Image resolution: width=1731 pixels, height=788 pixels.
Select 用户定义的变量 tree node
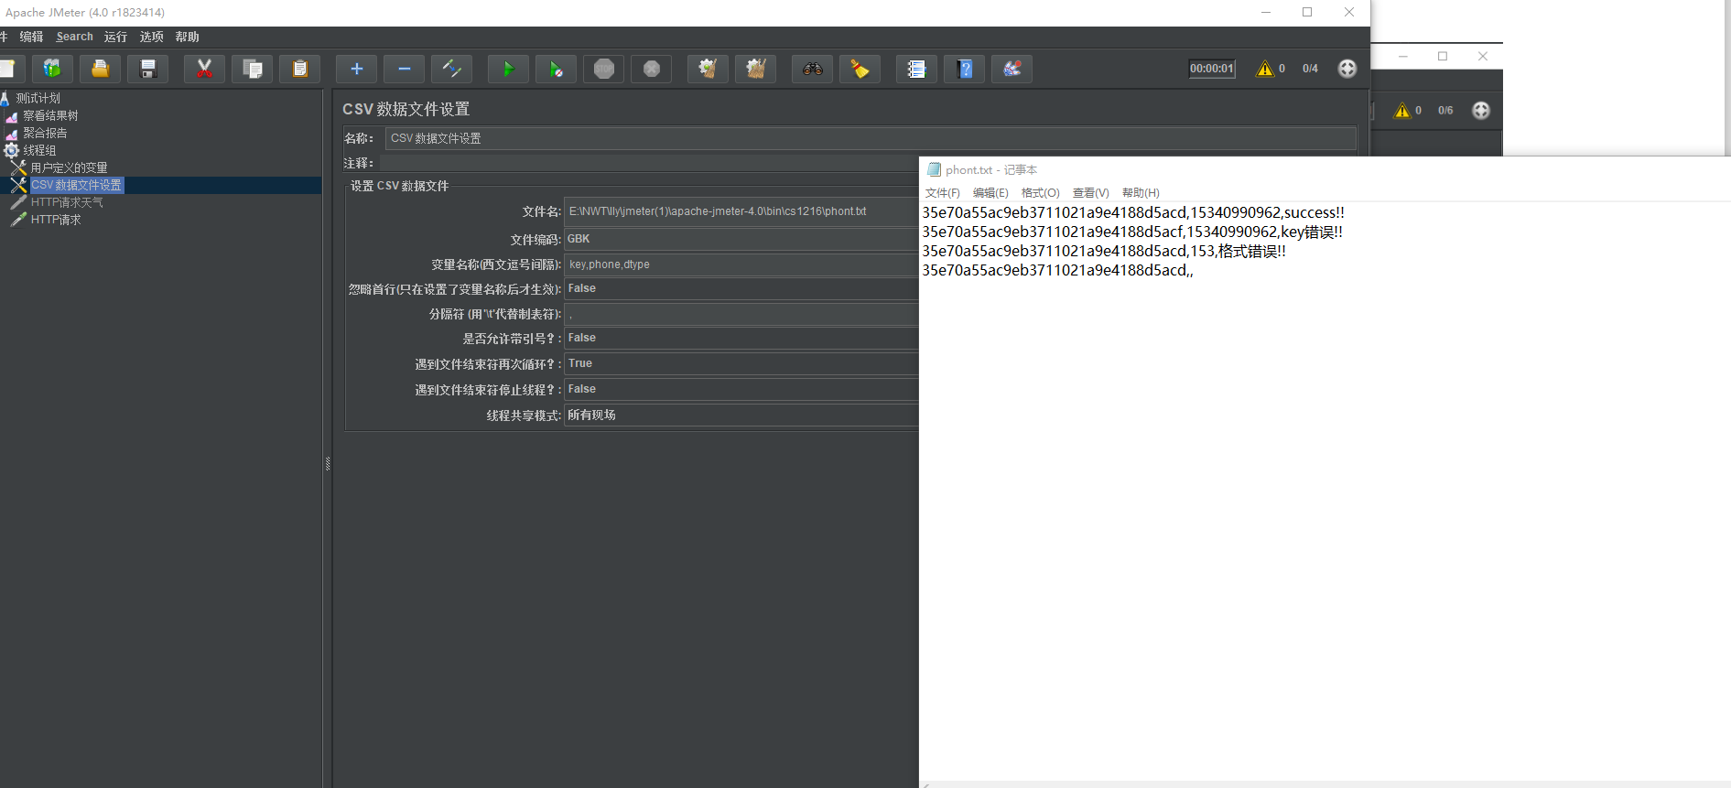69,167
